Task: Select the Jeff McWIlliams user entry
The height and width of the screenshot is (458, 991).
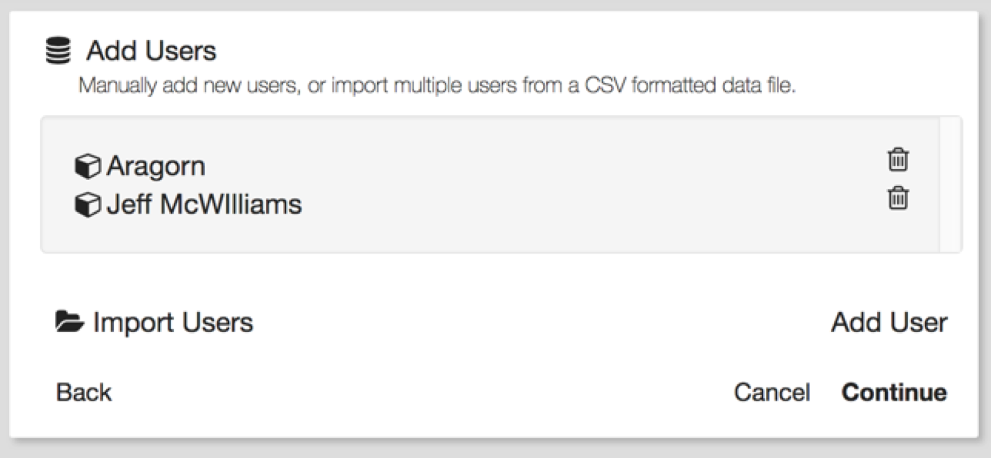Action: pos(204,205)
